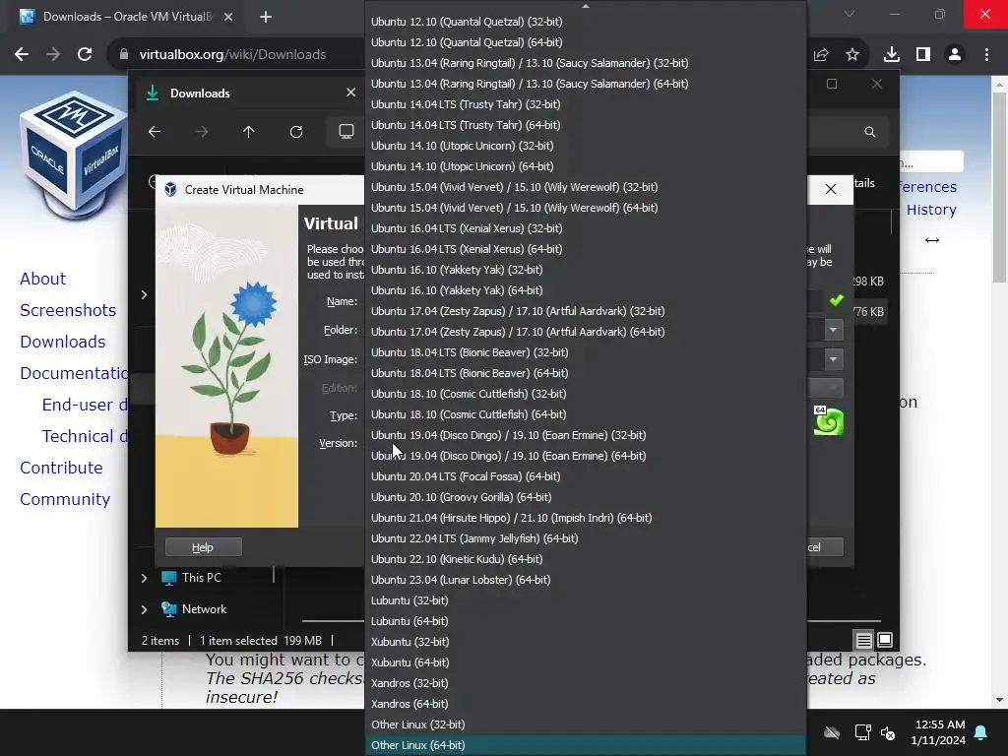Screen dimensions: 1008x756
Task: Select Ubuntu 22.04 LTS (Jammy Jellyfish) (64-bit)
Action: [x=586, y=538]
